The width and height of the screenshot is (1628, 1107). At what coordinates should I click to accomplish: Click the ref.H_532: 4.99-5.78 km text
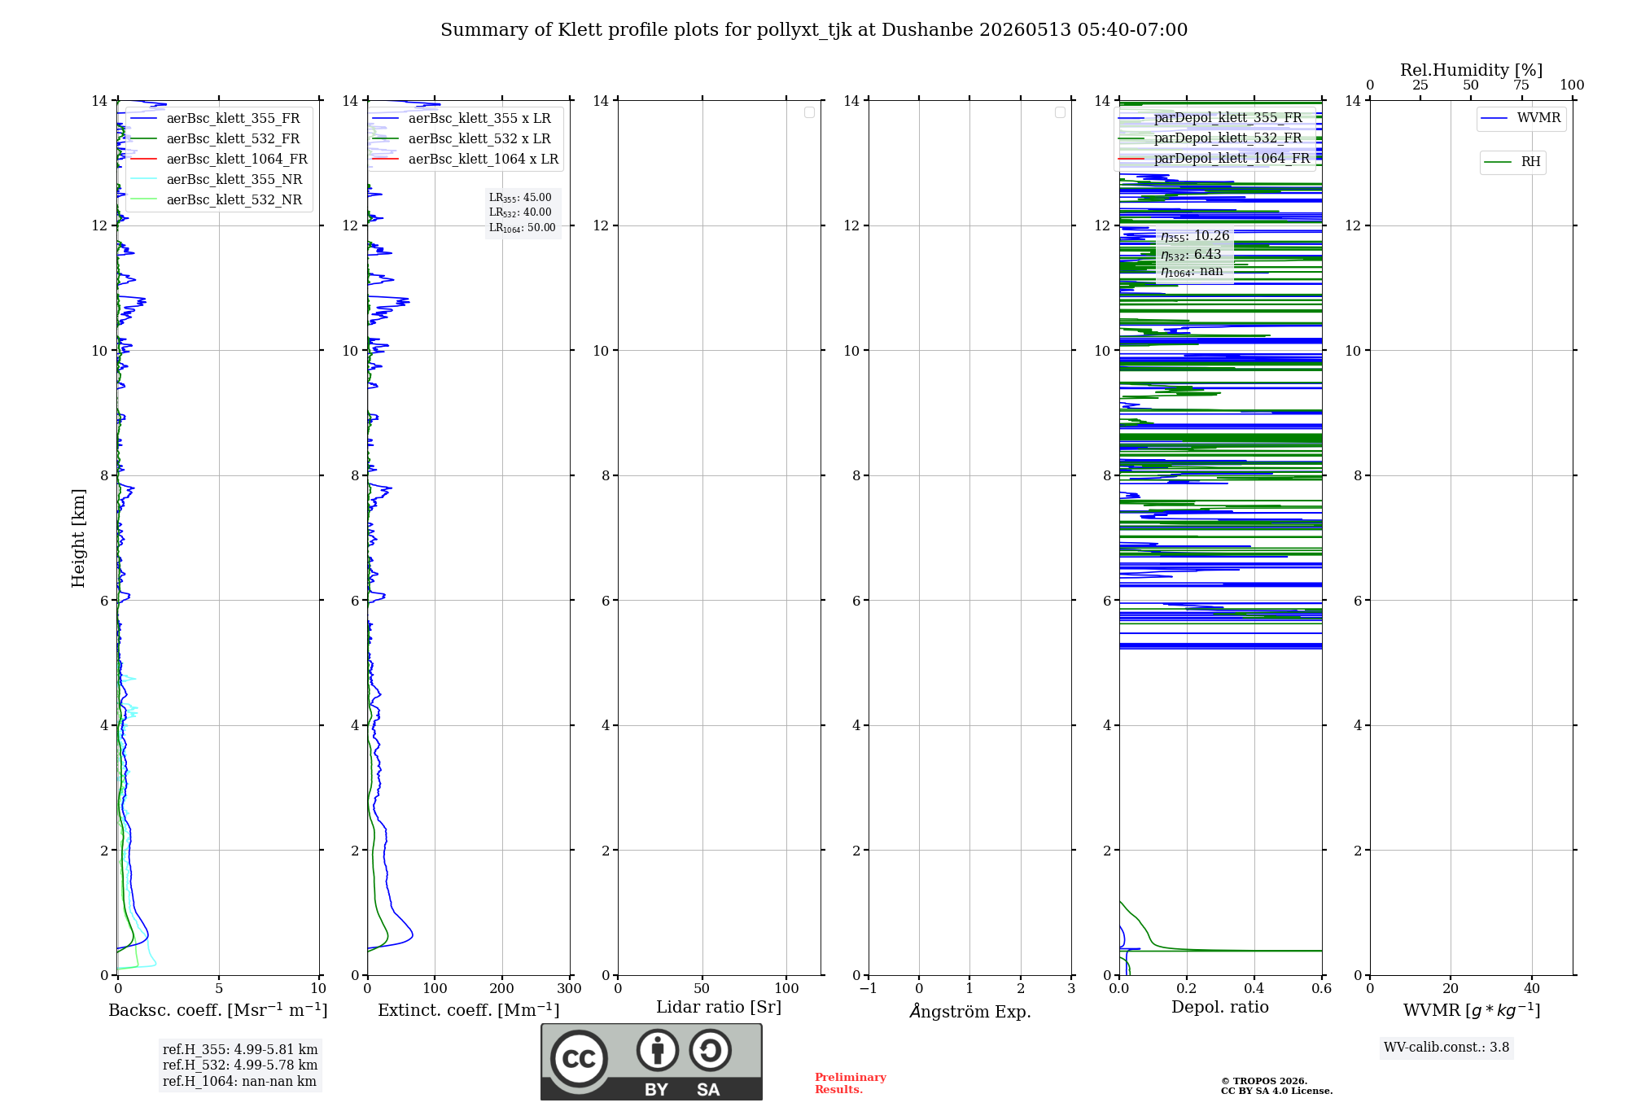coord(240,1065)
